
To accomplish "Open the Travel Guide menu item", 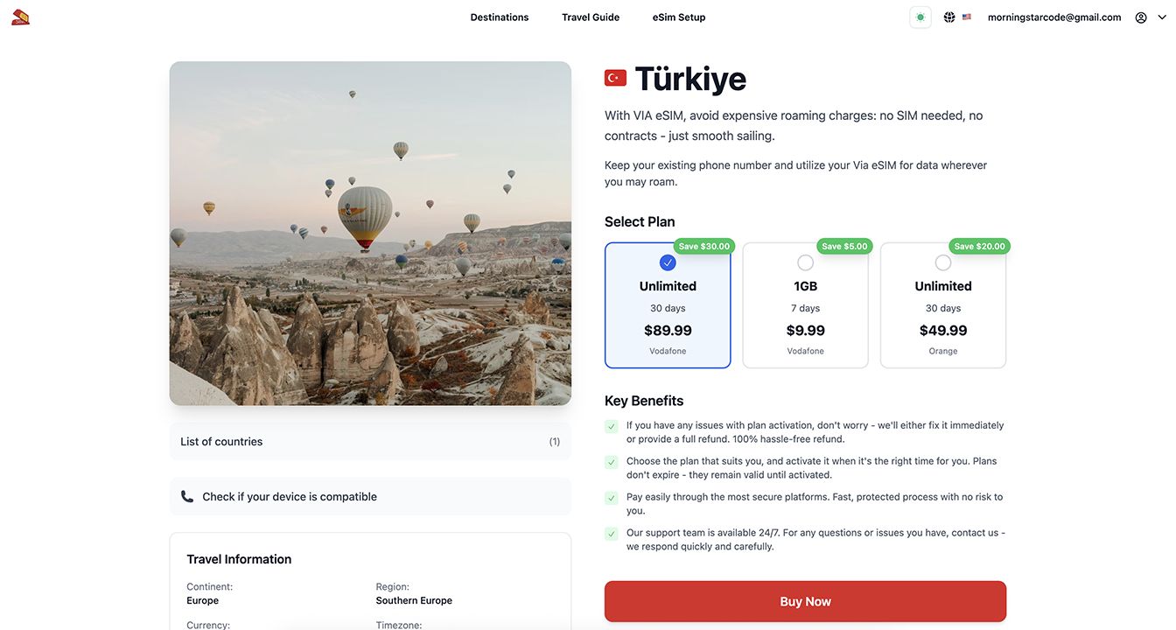I will click(591, 17).
